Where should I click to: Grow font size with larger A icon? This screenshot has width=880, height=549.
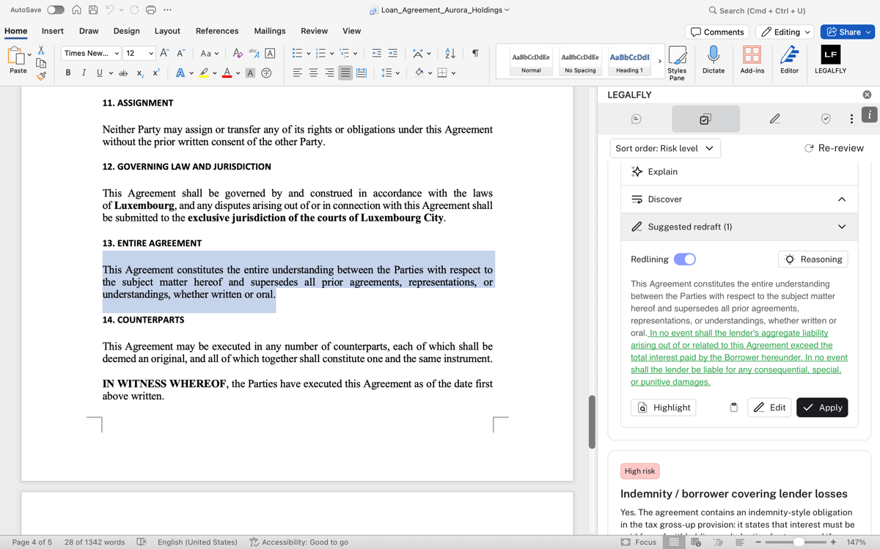164,53
